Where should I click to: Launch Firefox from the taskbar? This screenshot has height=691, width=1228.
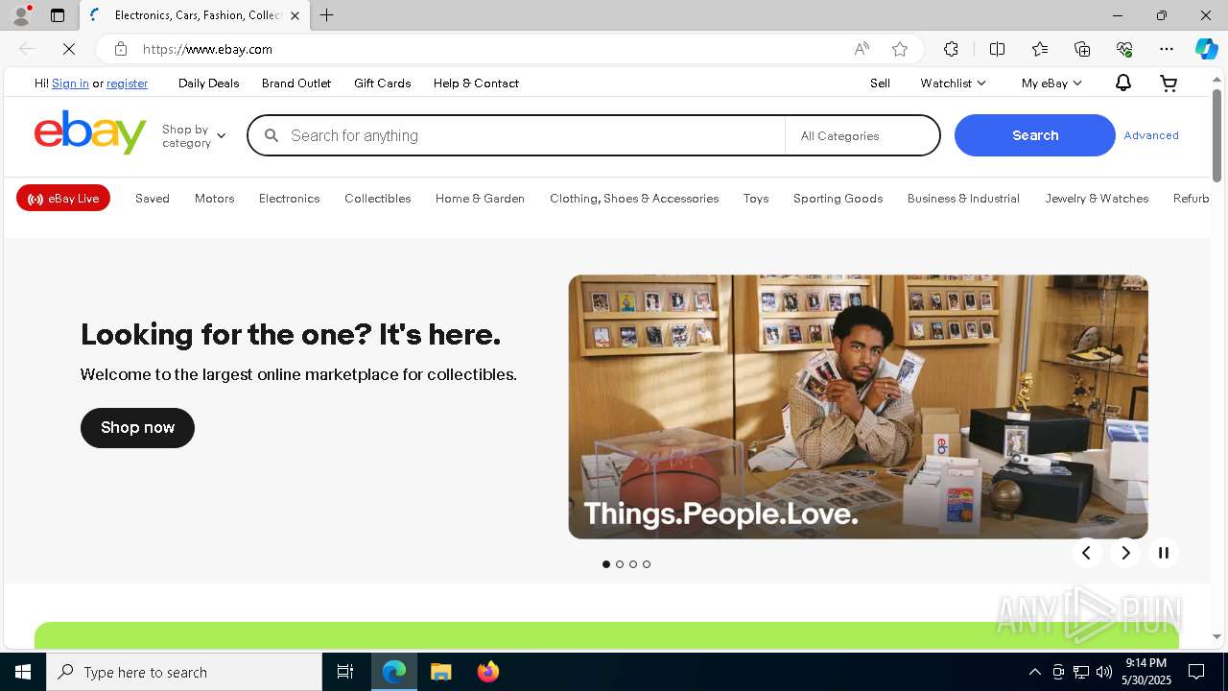488,672
